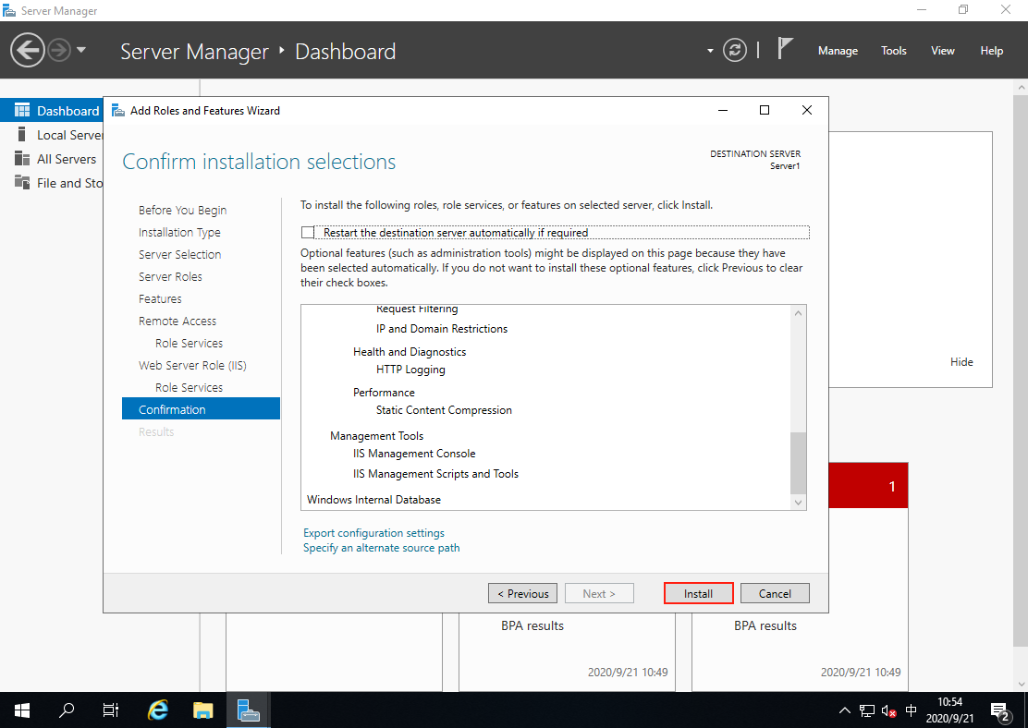Click the Cancel button in wizard
Screen dimensions: 1028x728
(x=775, y=594)
